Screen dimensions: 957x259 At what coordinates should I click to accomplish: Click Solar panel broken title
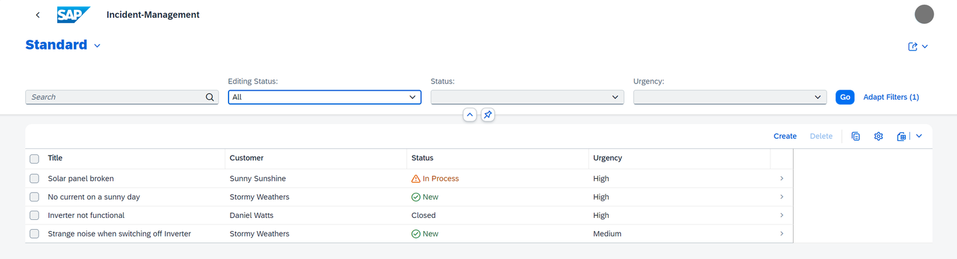[81, 179]
